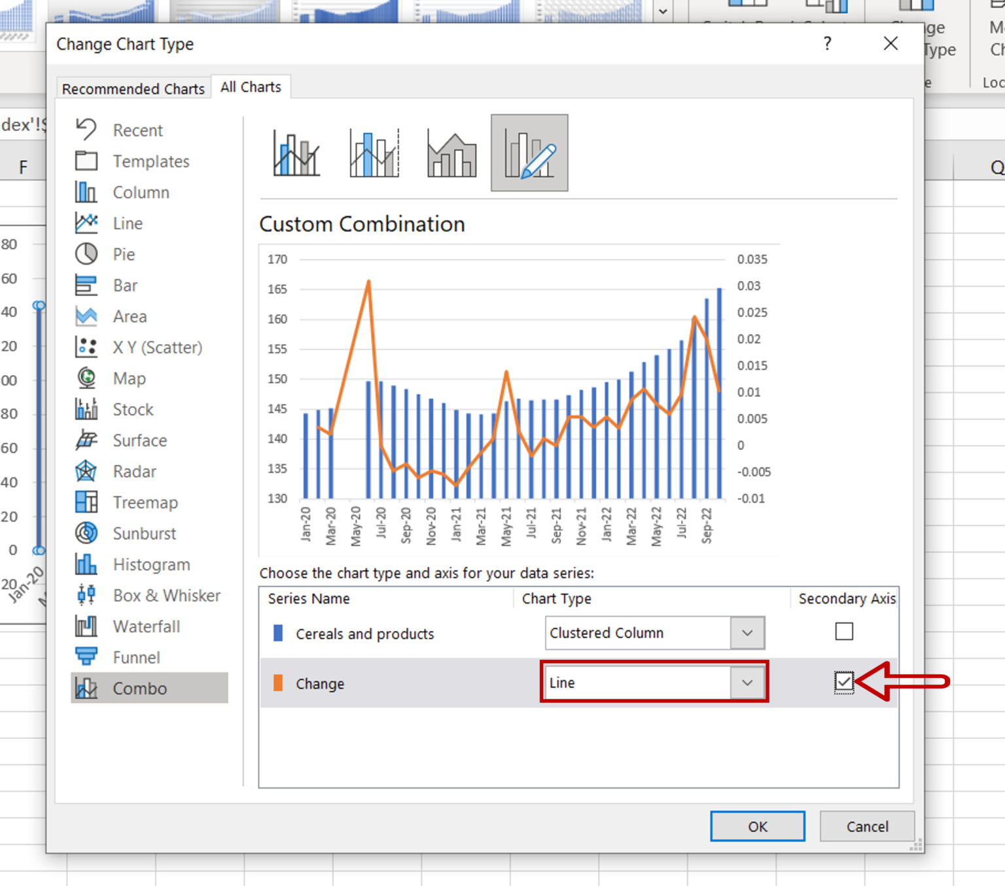Screen dimensions: 1005x886
Task: Open chart type dropdown for Cereals and products
Action: 747,633
